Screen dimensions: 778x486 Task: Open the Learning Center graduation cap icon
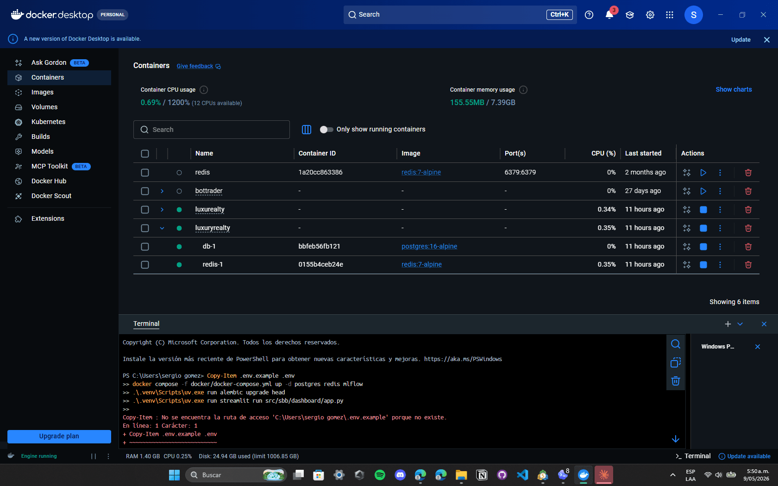(x=630, y=15)
